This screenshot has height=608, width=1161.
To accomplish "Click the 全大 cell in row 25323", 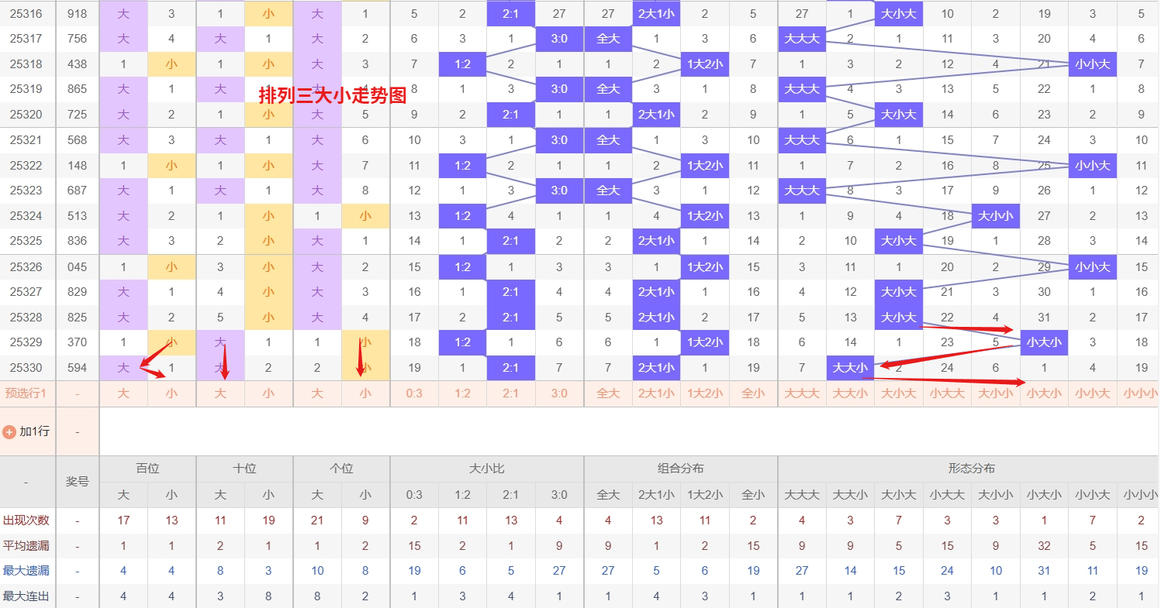I will pos(608,191).
